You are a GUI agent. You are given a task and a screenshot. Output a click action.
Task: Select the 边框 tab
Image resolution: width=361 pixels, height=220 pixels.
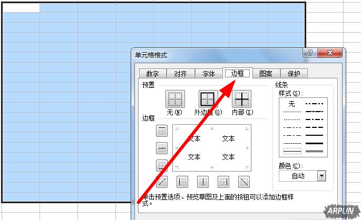(x=237, y=73)
